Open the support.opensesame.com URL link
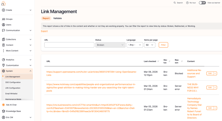This screenshot has height=121, width=222. [91, 73]
